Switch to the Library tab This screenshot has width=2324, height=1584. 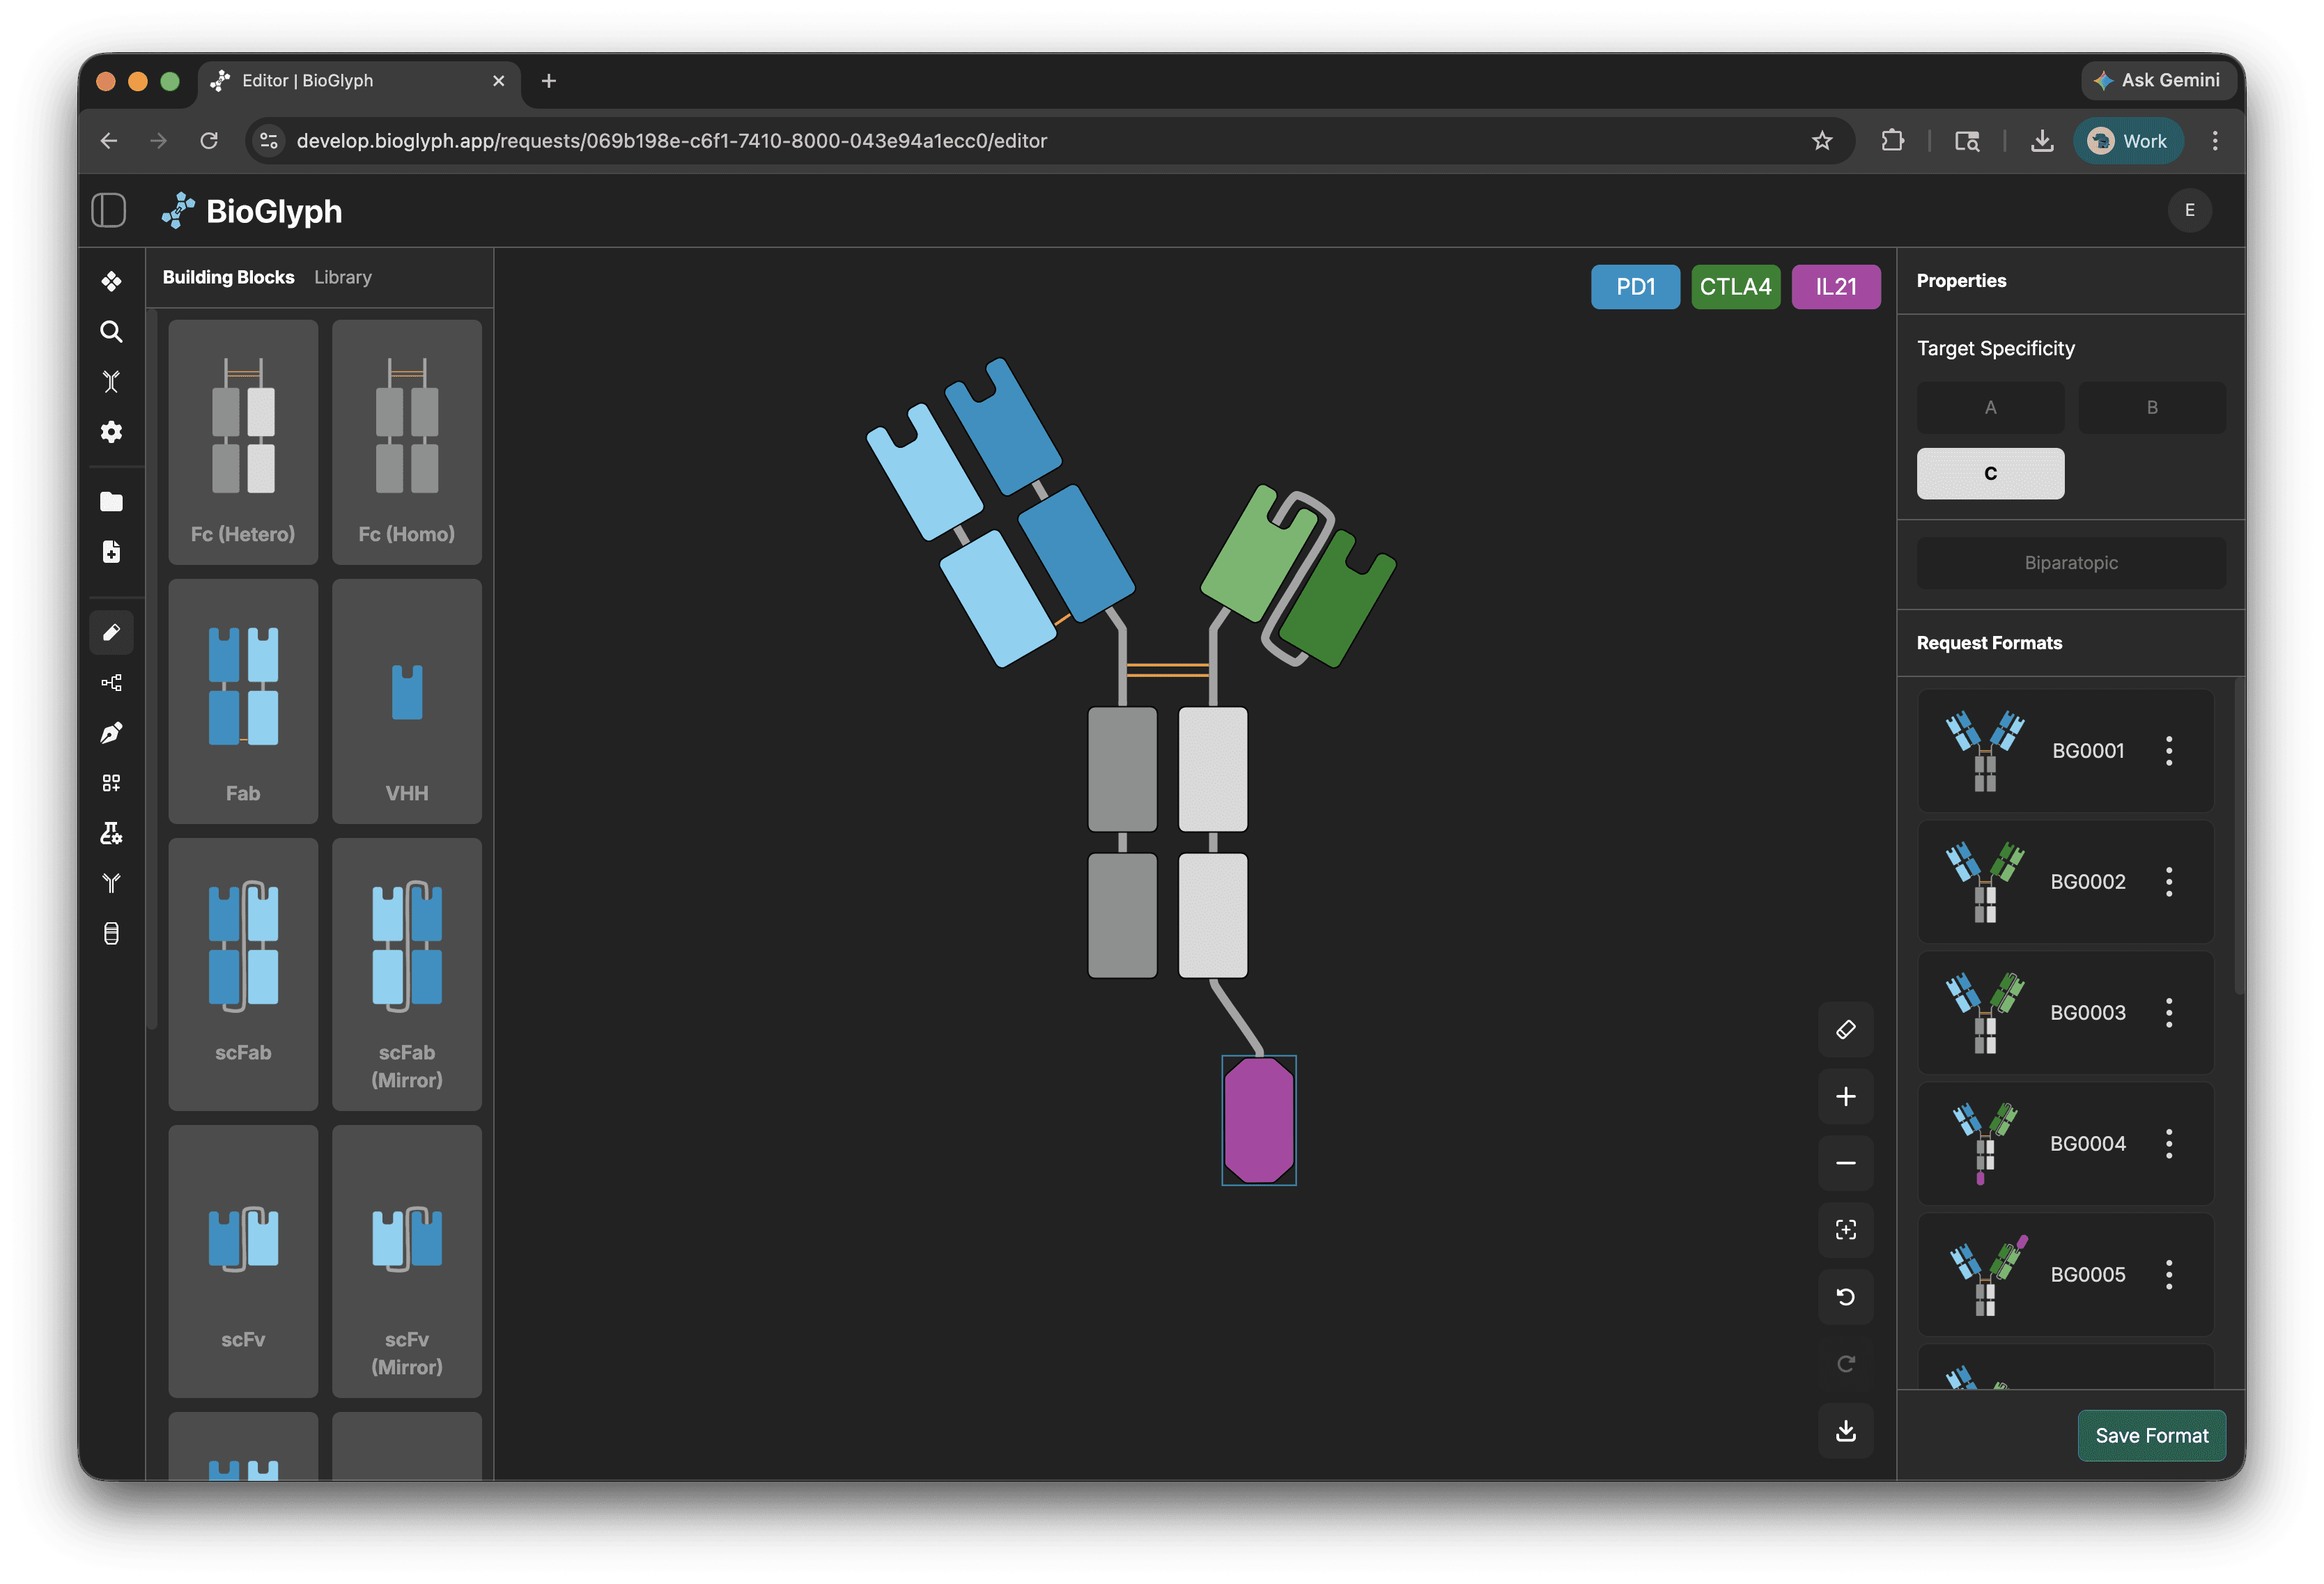(x=342, y=277)
